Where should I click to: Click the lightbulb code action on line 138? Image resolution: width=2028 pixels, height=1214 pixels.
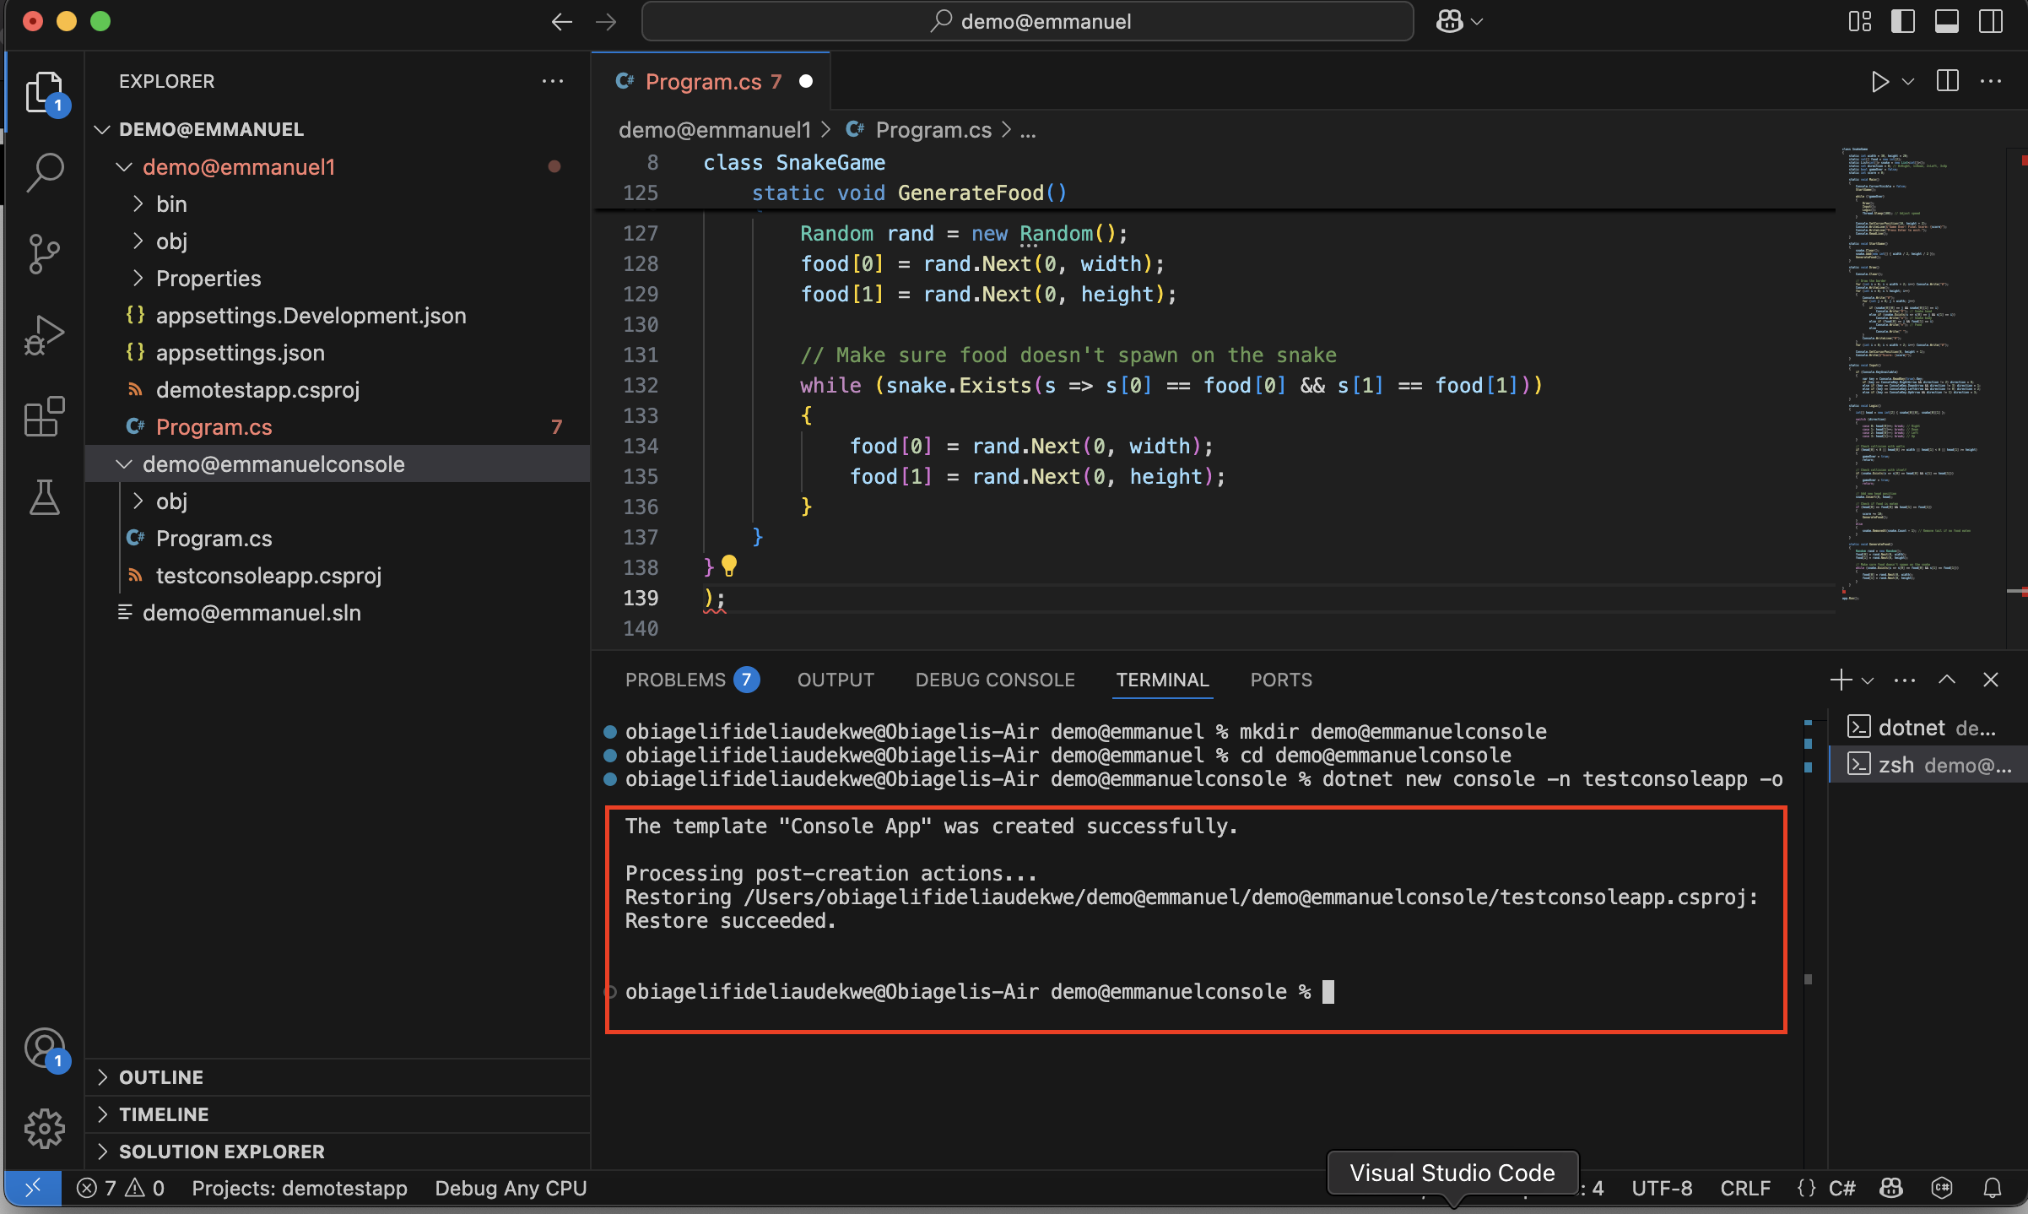729,566
